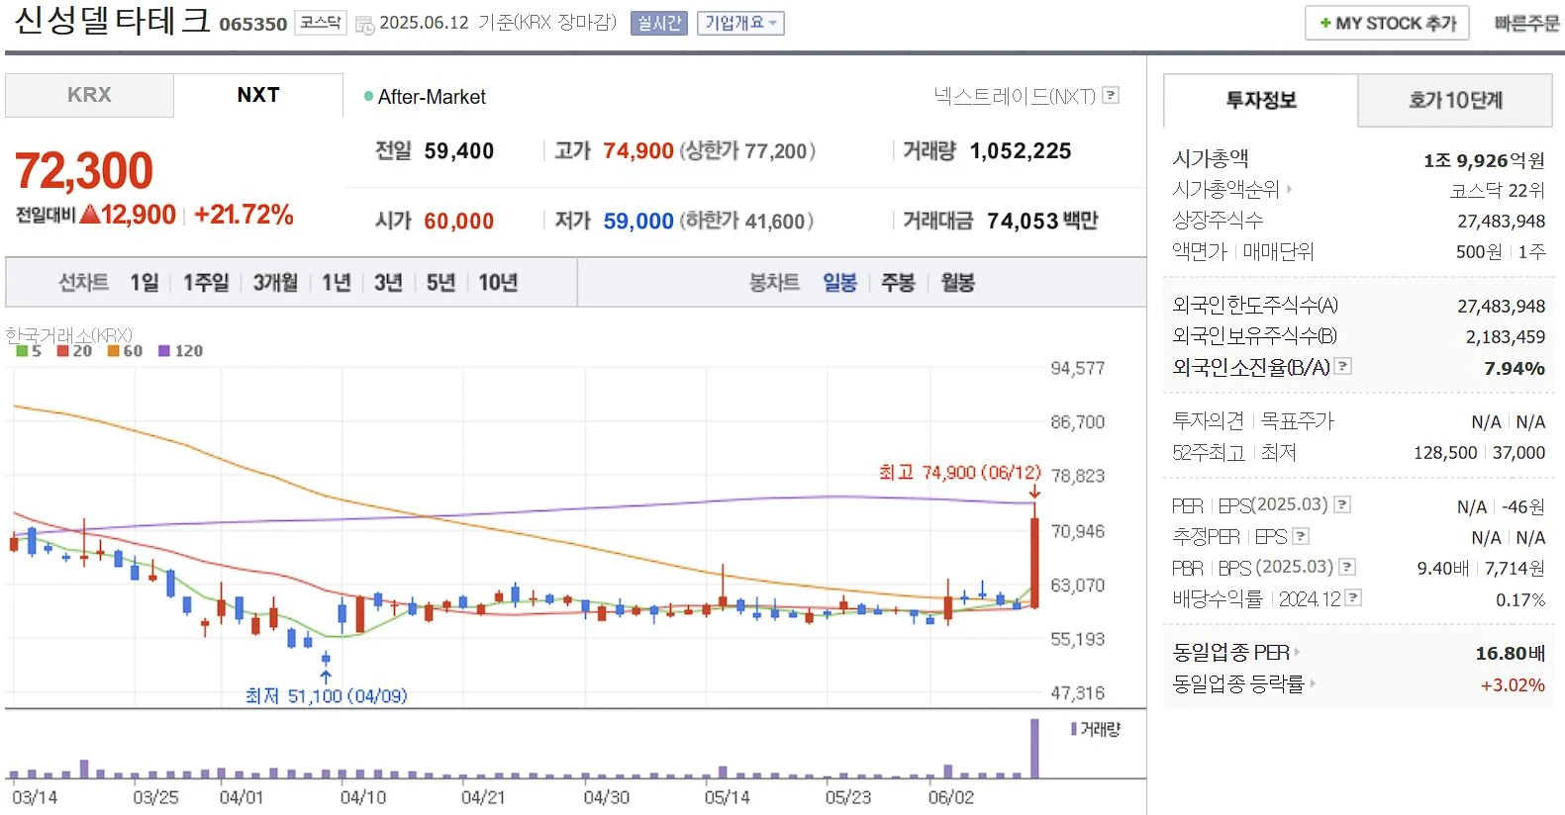Click the orange 60-day moving average swatch
The height and width of the screenshot is (815, 1565).
coord(113,351)
